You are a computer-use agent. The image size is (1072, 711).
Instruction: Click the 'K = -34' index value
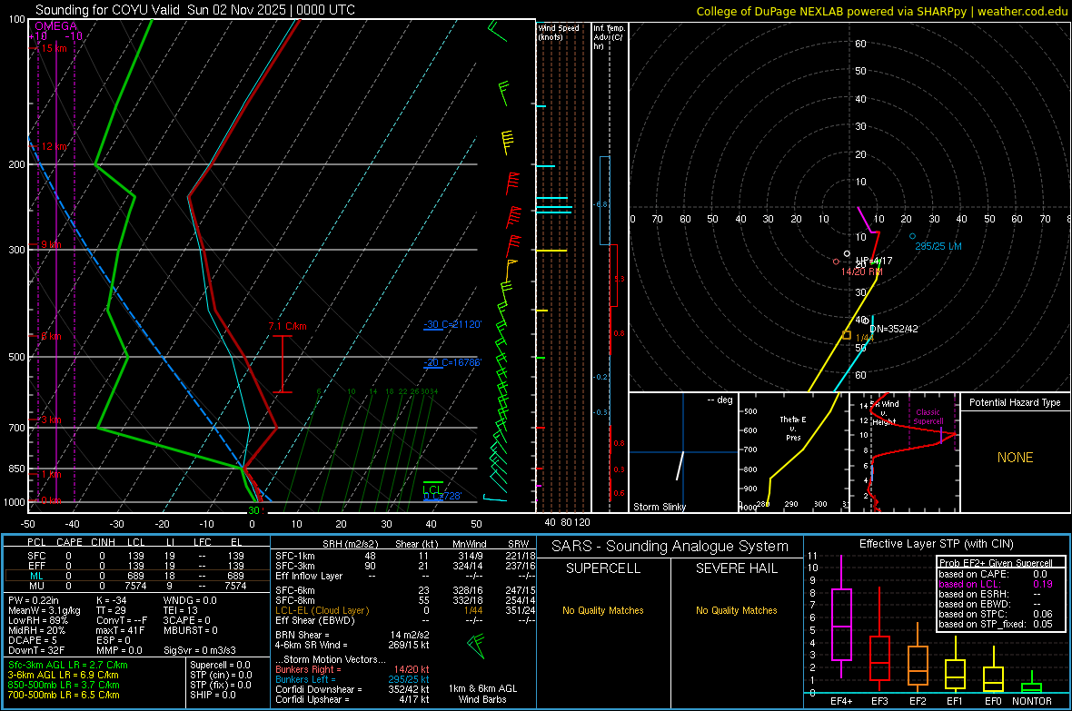[x=112, y=600]
